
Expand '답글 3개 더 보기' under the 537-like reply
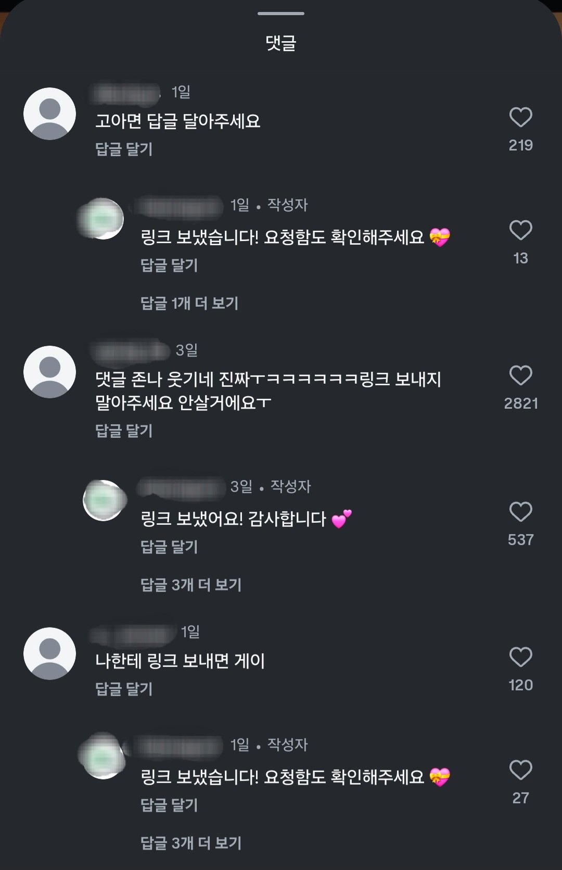(x=191, y=585)
